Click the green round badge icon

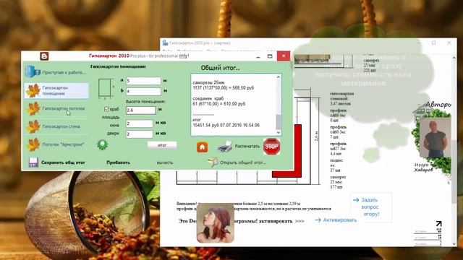click(x=102, y=144)
